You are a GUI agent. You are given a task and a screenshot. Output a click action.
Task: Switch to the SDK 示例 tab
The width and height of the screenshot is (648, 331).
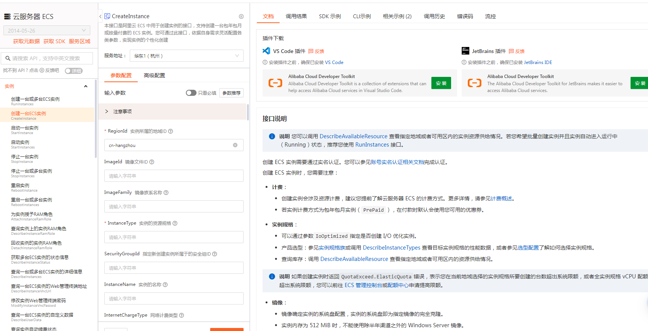[330, 16]
